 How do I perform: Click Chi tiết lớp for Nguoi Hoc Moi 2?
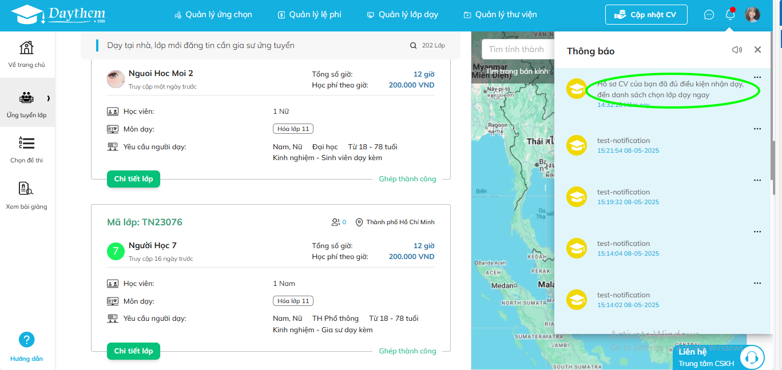133,179
